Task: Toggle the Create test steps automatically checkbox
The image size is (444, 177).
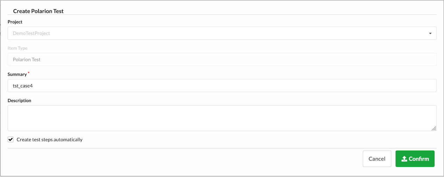Action: click(x=11, y=140)
